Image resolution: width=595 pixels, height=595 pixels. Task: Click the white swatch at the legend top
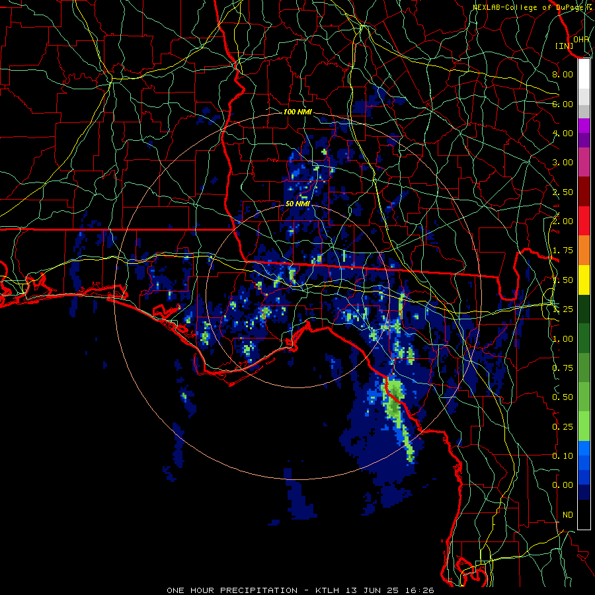coord(584,73)
